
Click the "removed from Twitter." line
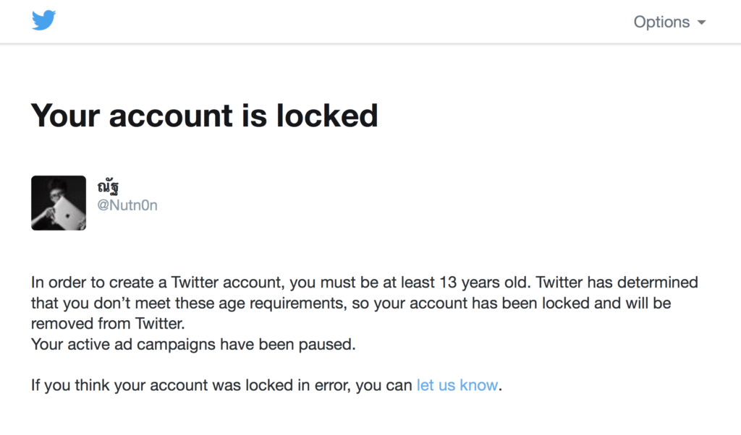pos(113,323)
